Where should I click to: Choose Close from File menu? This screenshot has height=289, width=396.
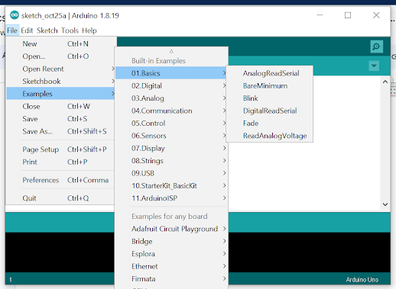60,106
